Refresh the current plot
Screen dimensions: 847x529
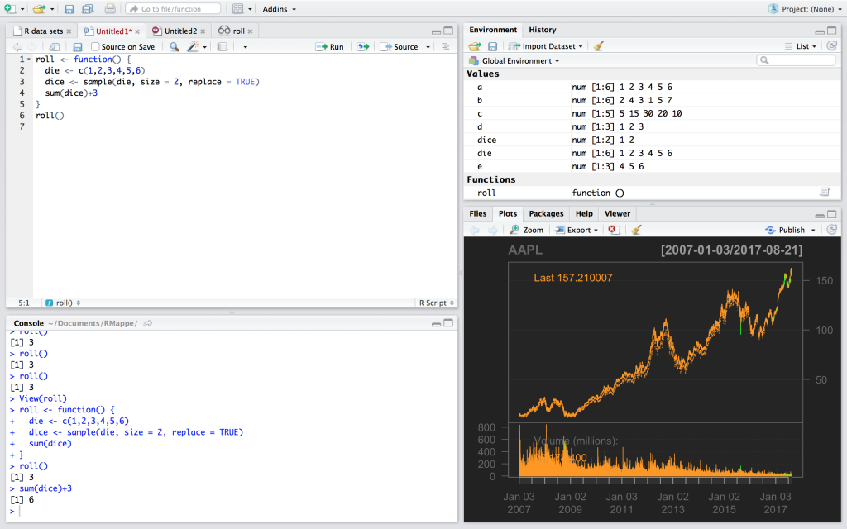(832, 230)
